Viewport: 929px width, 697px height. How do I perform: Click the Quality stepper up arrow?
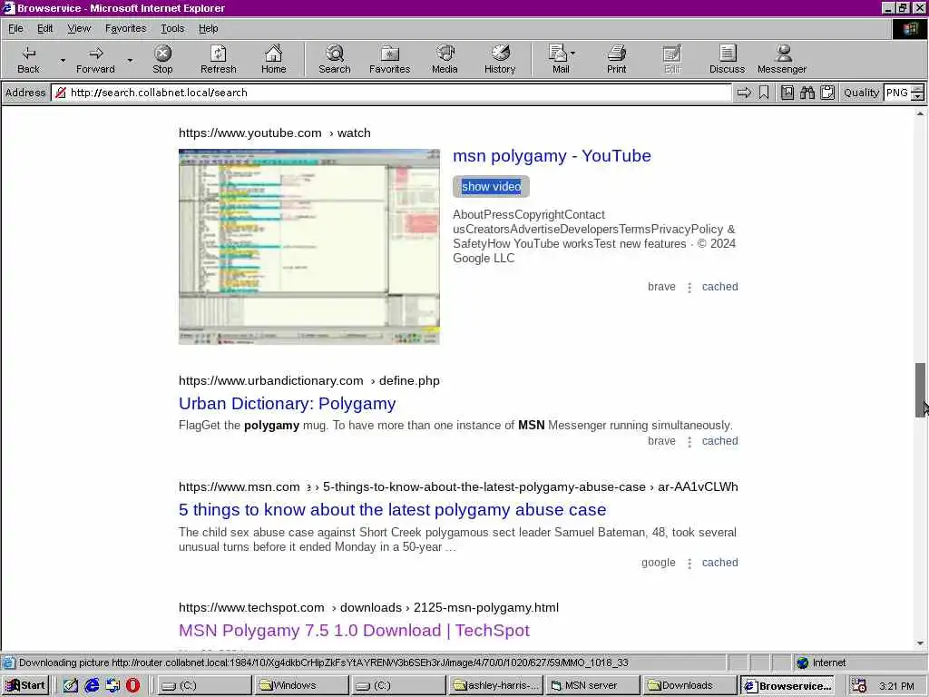click(917, 88)
